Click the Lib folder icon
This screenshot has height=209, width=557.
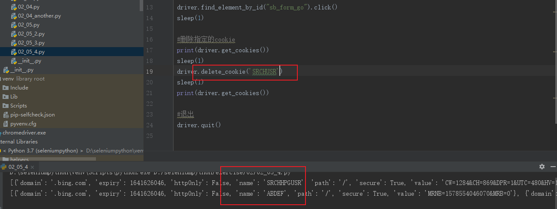pyautogui.click(x=6, y=97)
